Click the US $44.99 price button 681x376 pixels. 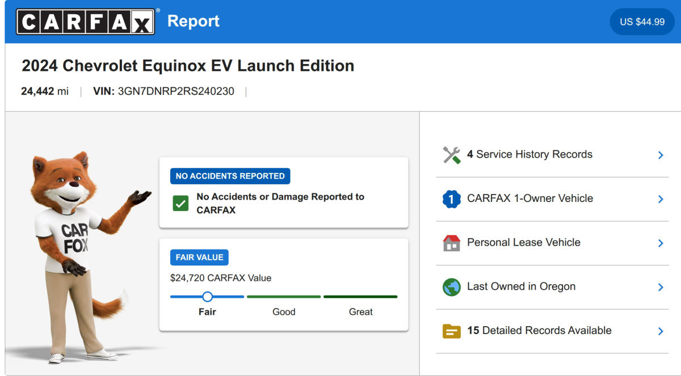pos(642,22)
